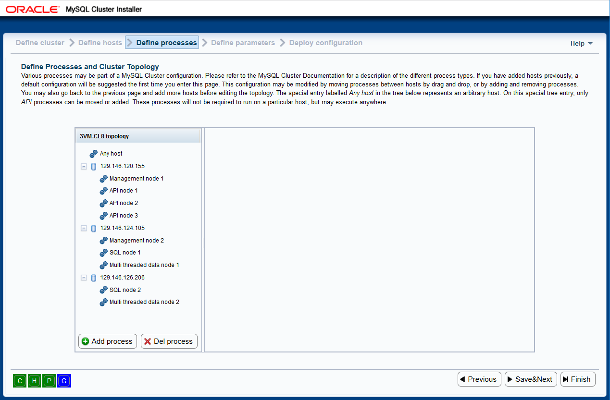Select the 129.146.124.105 host label

coord(123,228)
